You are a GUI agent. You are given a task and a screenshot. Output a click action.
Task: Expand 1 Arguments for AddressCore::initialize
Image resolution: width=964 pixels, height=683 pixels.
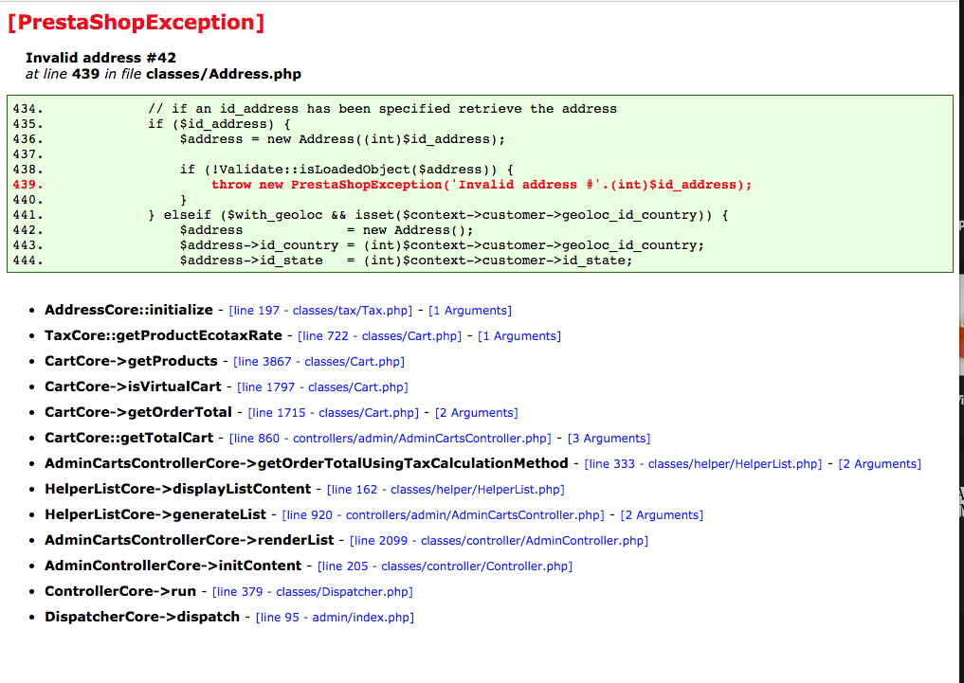click(470, 310)
